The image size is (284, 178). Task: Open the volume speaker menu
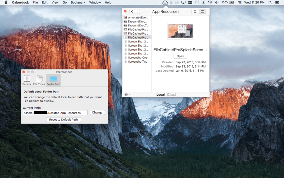216,3
